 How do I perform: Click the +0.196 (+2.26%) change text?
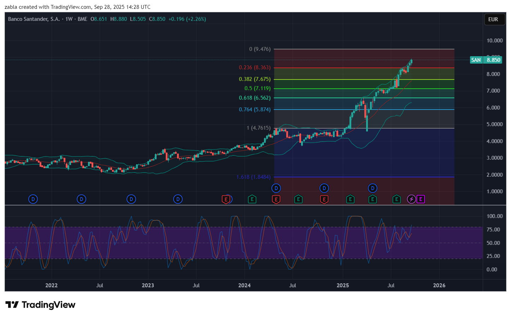[187, 19]
